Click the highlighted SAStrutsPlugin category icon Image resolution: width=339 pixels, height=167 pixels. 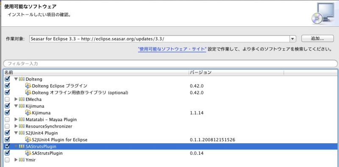[22, 147]
